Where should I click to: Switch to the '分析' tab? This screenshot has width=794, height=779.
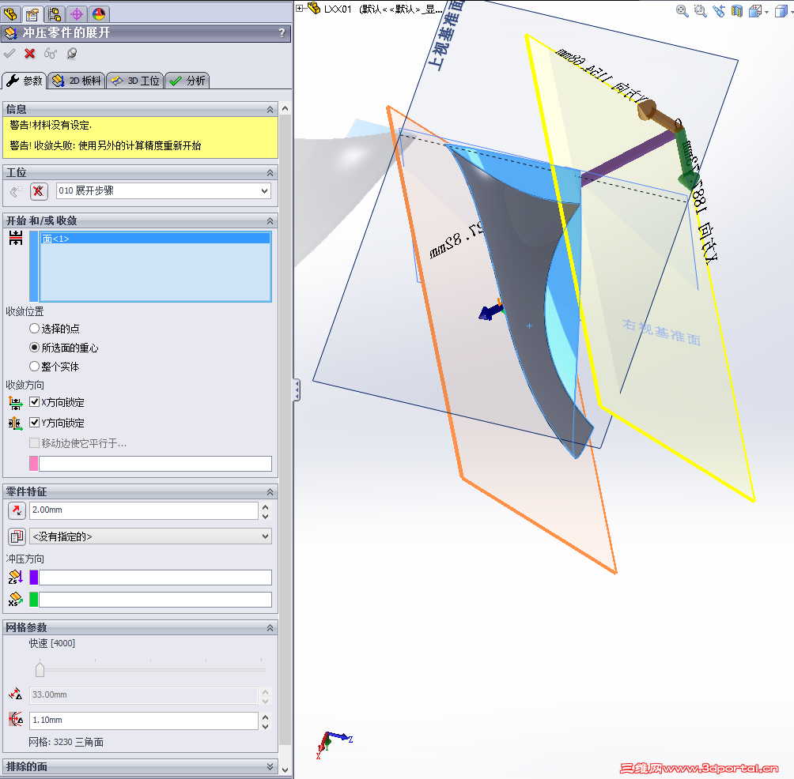(187, 81)
